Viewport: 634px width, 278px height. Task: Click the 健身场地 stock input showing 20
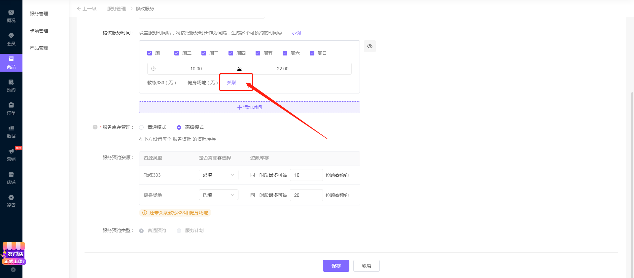[306, 195]
